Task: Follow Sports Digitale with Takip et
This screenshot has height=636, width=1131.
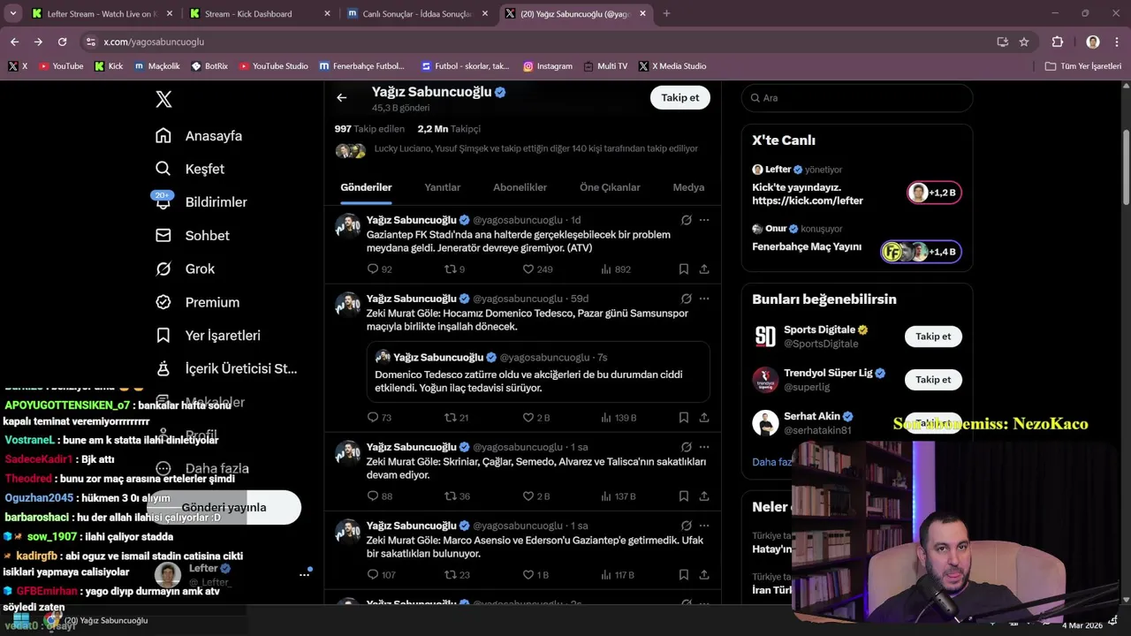Action: click(933, 337)
